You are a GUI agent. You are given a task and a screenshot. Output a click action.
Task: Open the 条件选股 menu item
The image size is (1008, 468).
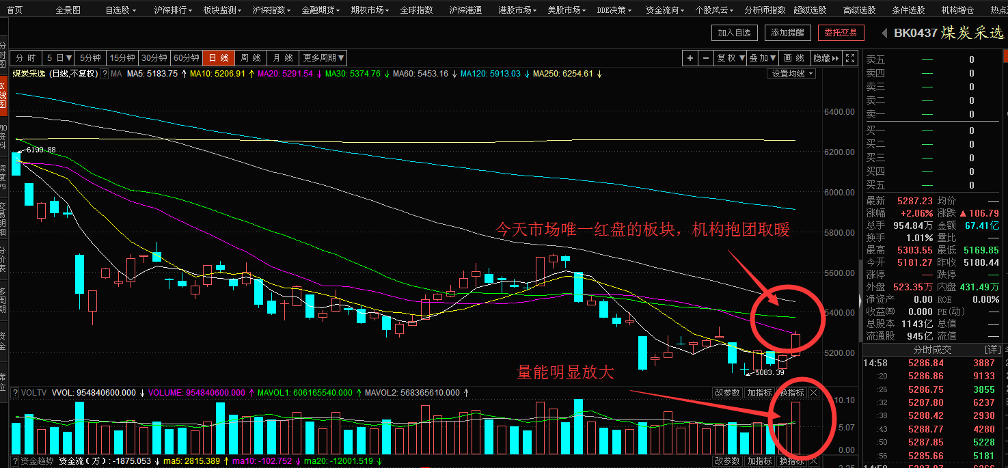[x=908, y=10]
